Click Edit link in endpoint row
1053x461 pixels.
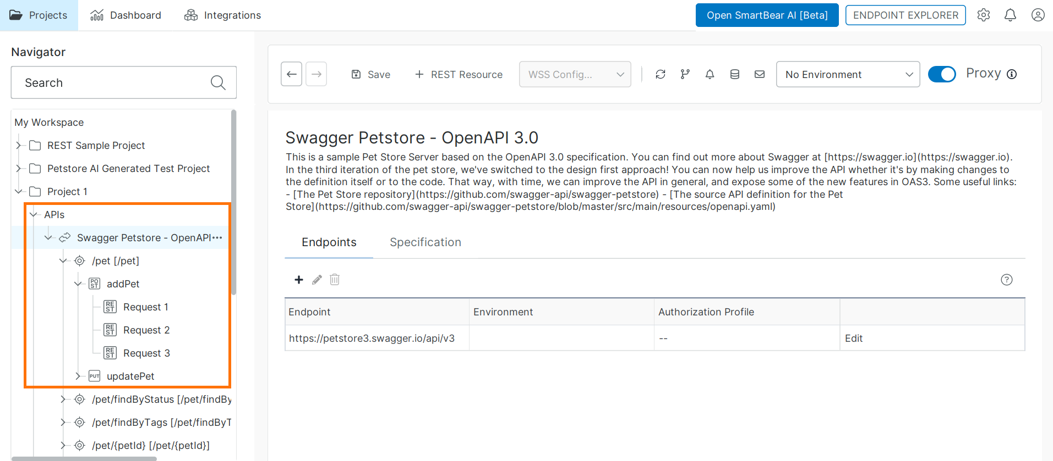click(x=853, y=338)
